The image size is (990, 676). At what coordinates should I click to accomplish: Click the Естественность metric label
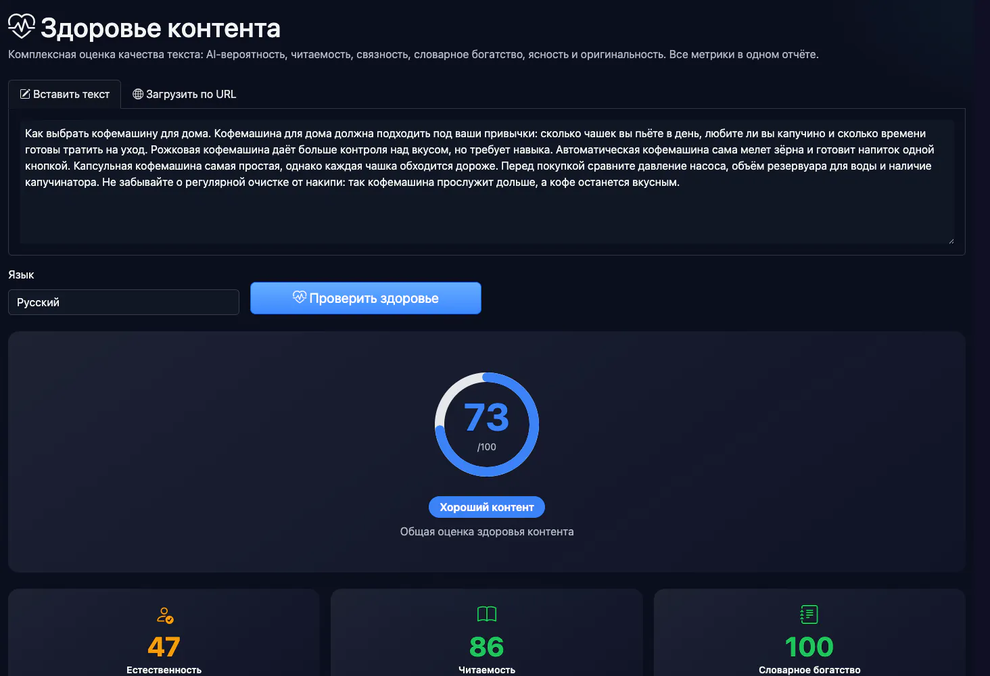point(164,670)
